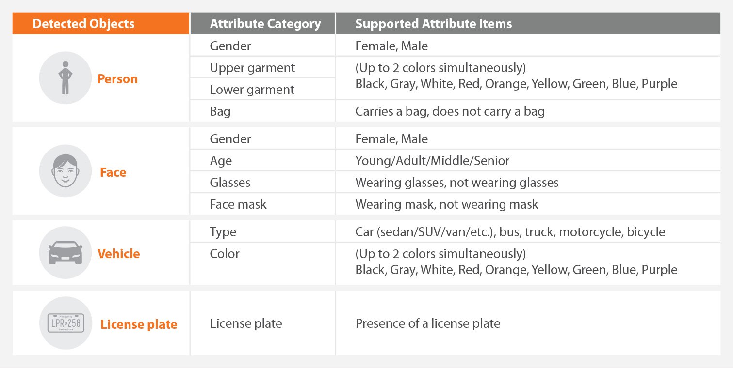Click the Vehicle car icon

65,253
